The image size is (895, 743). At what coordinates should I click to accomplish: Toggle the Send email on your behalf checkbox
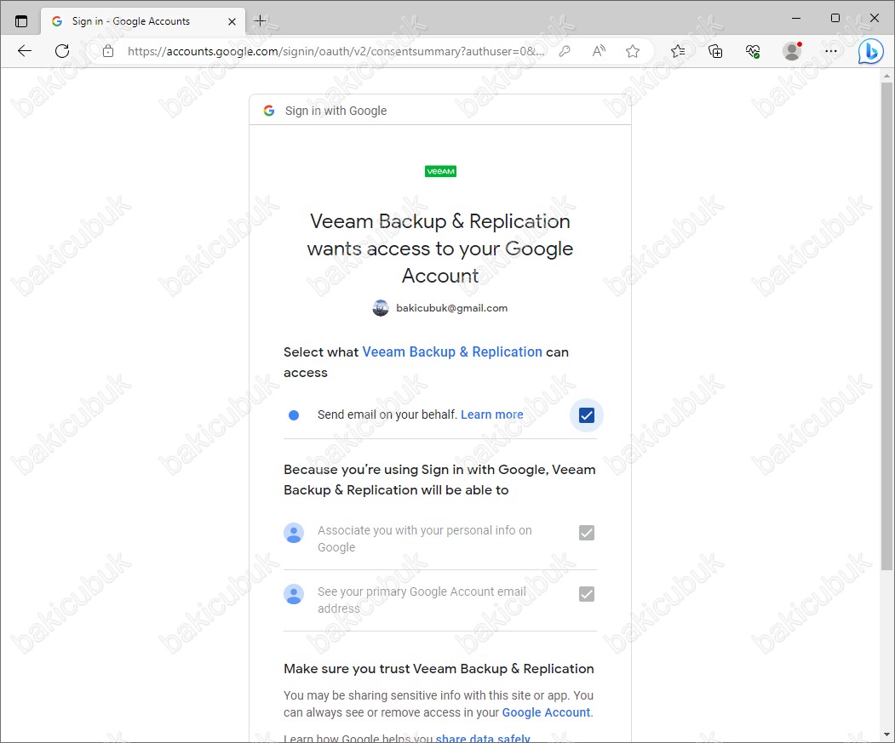pyautogui.click(x=587, y=414)
